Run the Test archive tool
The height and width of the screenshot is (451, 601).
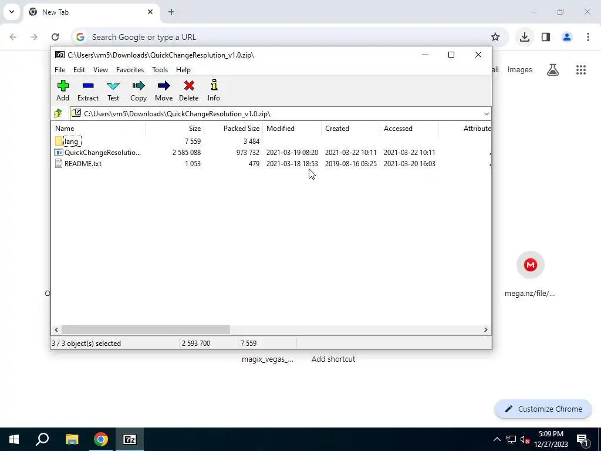113,90
